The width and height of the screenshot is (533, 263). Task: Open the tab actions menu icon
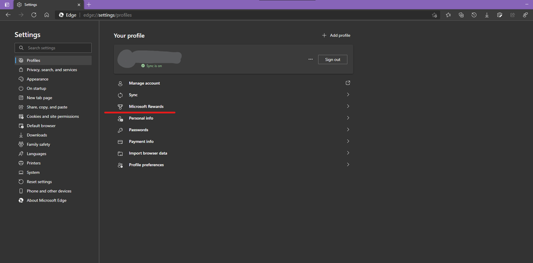[7, 5]
